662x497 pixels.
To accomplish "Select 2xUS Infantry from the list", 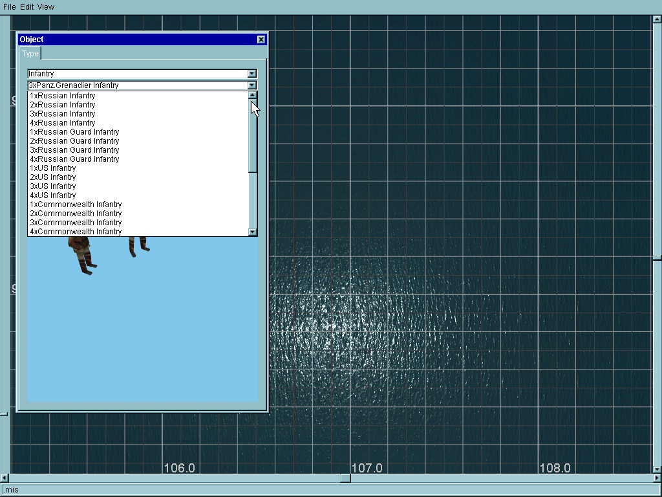I will tap(53, 177).
